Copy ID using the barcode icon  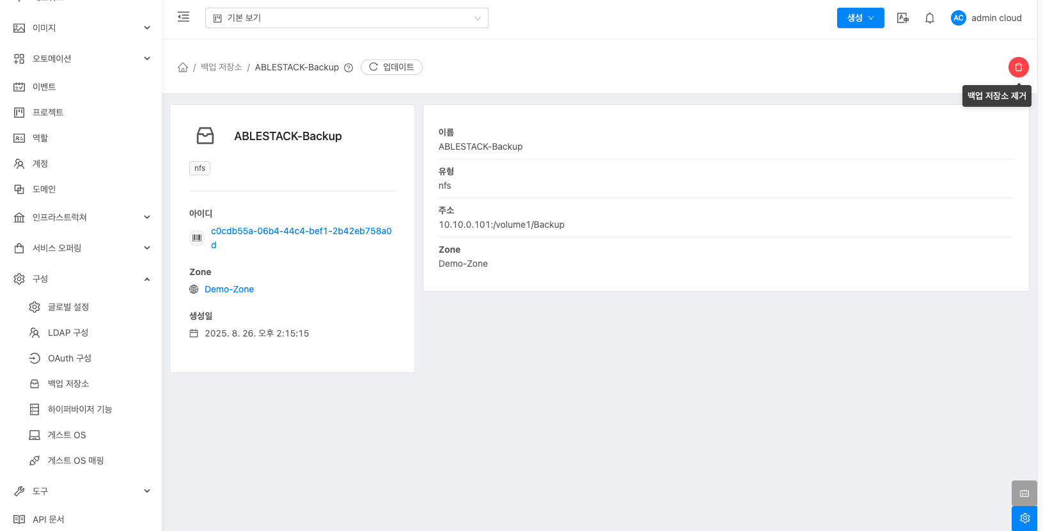click(197, 238)
